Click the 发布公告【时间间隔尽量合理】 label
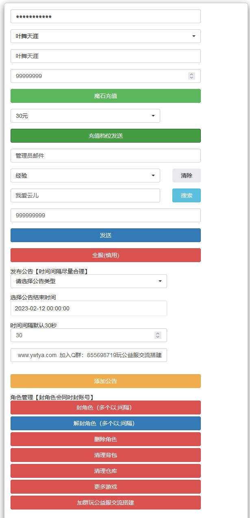250x518 pixels. click(49, 271)
